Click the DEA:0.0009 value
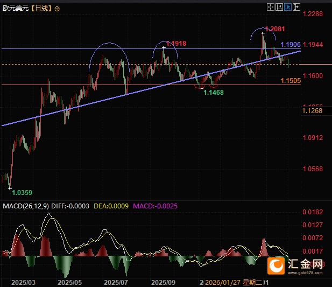332x287 pixels. click(111, 206)
